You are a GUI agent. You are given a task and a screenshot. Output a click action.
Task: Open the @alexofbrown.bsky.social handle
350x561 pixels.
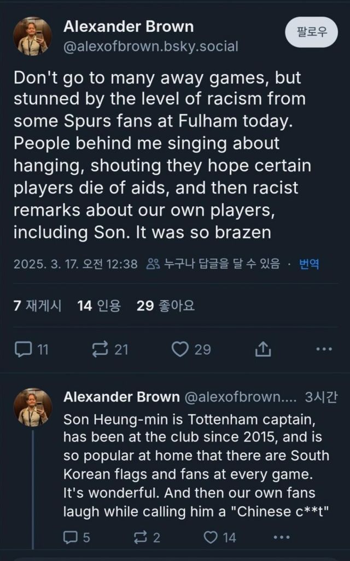click(x=151, y=47)
